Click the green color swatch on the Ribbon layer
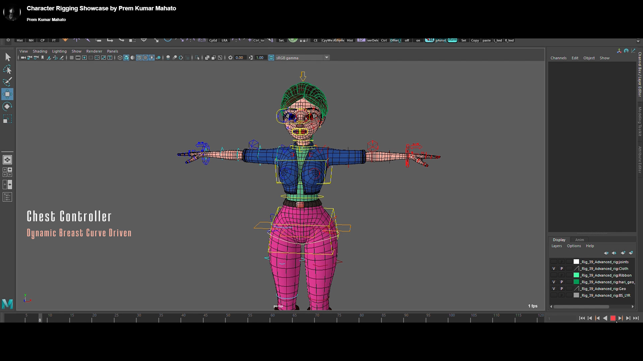This screenshot has height=361, width=643. [576, 275]
